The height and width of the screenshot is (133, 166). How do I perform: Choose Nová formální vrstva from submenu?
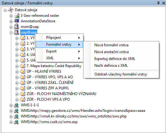click(x=111, y=45)
